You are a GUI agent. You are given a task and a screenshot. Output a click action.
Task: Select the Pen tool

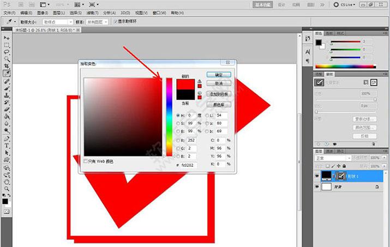pos(7,138)
